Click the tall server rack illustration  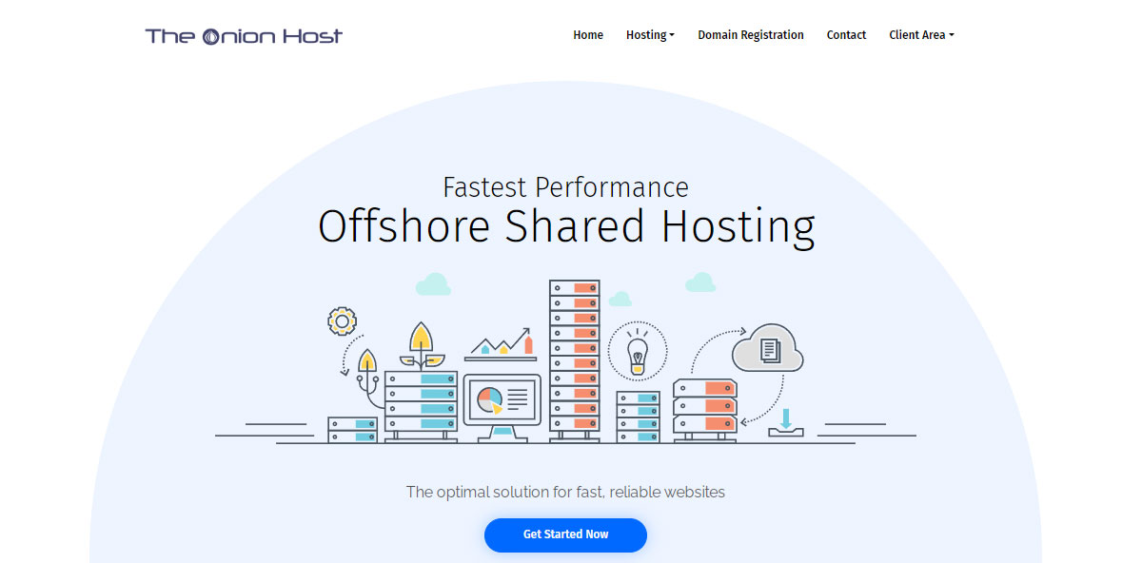[575, 361]
